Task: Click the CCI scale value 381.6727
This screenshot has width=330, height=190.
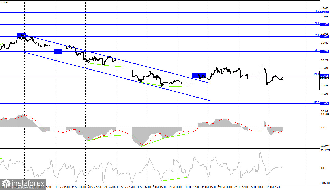Action: 325,150
